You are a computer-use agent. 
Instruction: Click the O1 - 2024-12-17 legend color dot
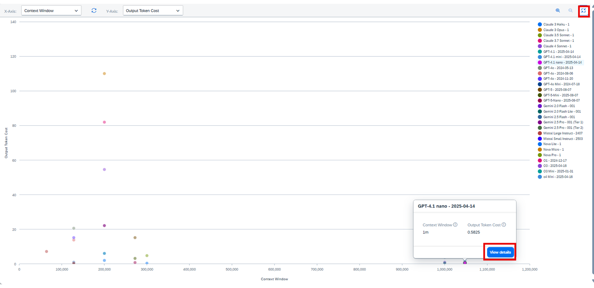(540, 161)
